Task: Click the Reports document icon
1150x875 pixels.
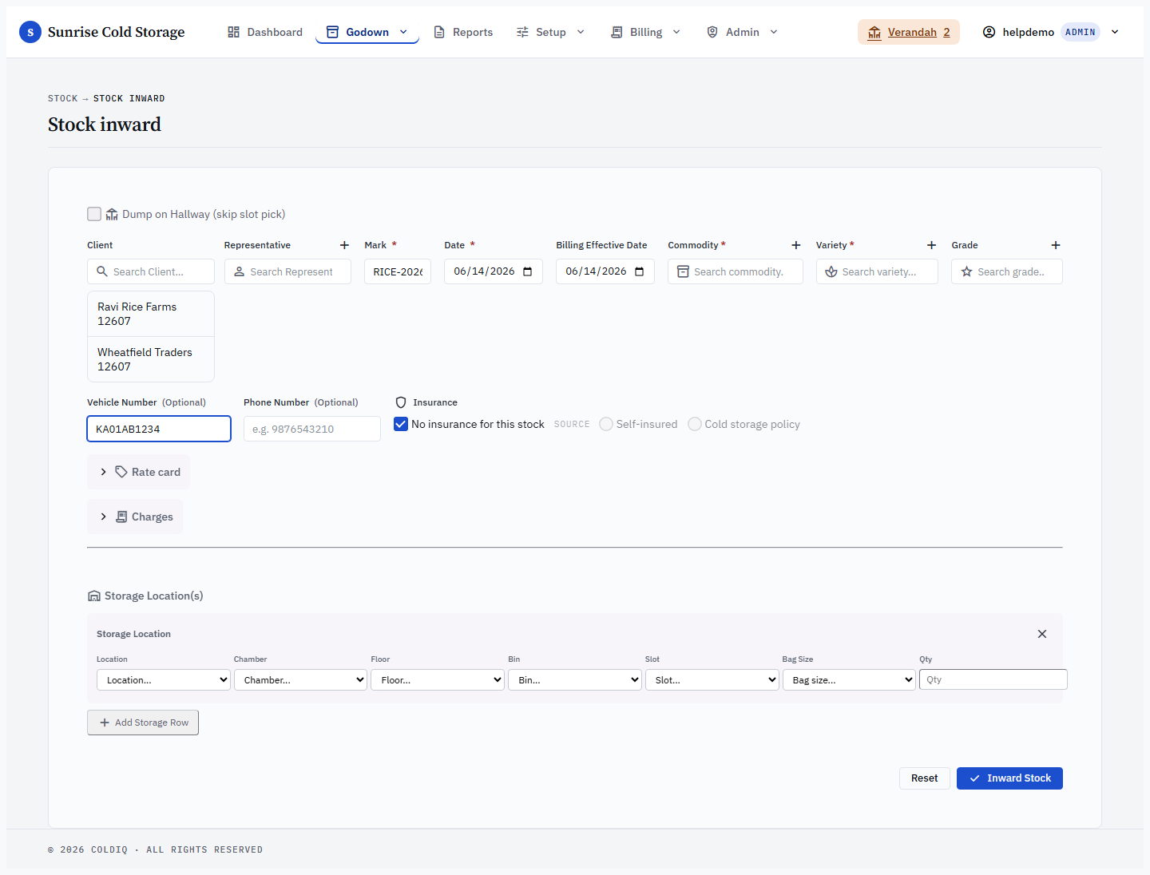Action: 439,32
